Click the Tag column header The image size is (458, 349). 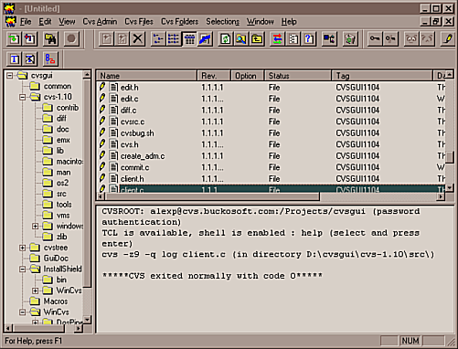(382, 76)
